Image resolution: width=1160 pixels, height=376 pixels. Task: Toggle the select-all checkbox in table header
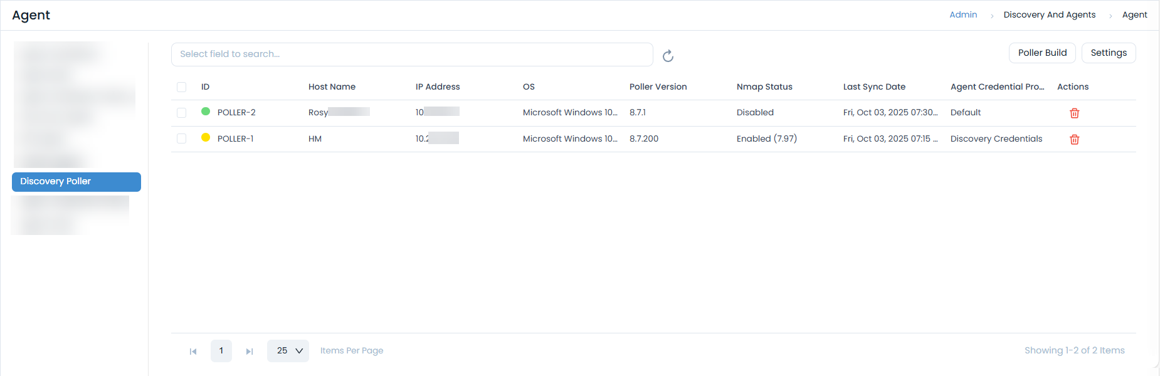tap(182, 87)
